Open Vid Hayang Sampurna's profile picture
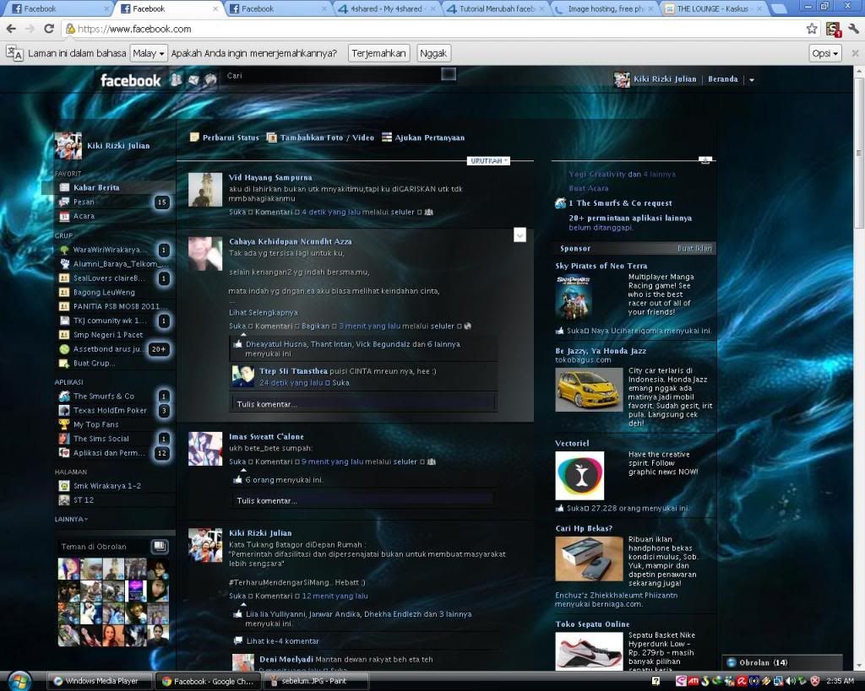 pyautogui.click(x=205, y=190)
